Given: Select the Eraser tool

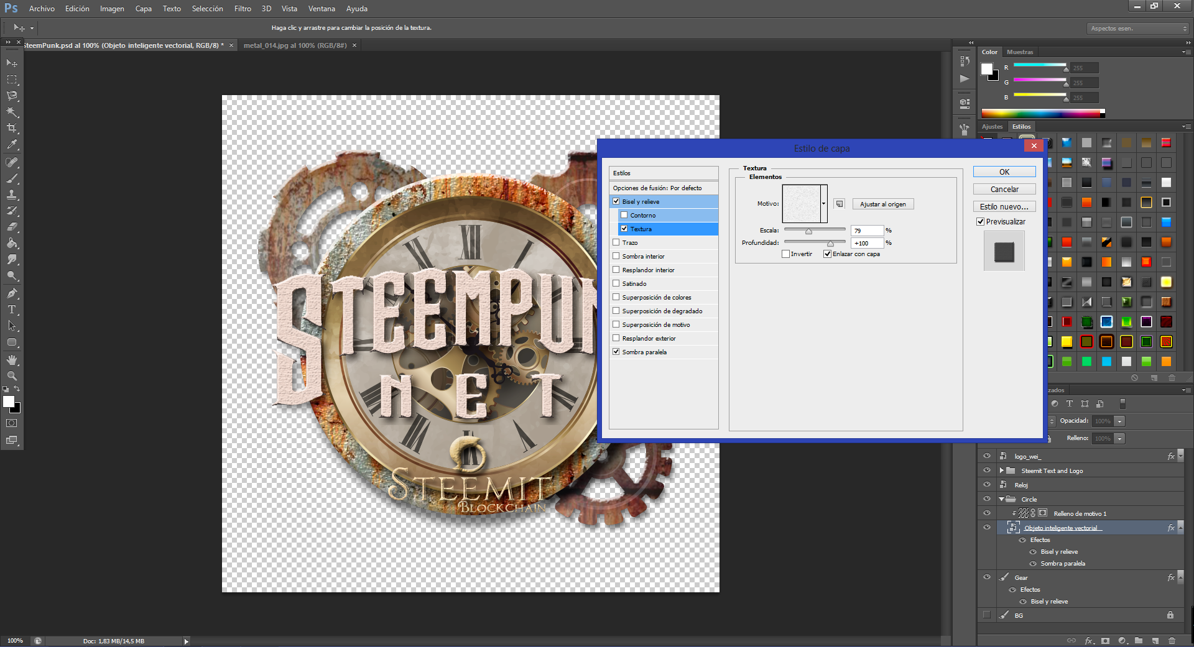Looking at the screenshot, I should [x=12, y=227].
